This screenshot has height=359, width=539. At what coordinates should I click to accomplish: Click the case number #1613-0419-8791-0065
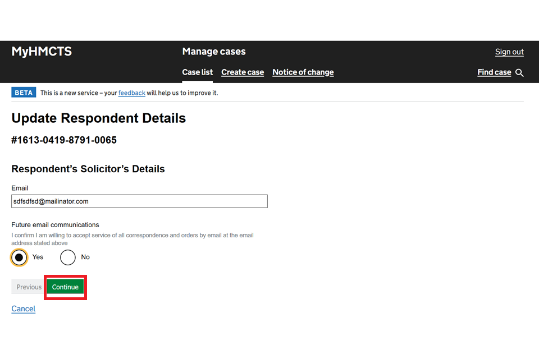coord(64,140)
